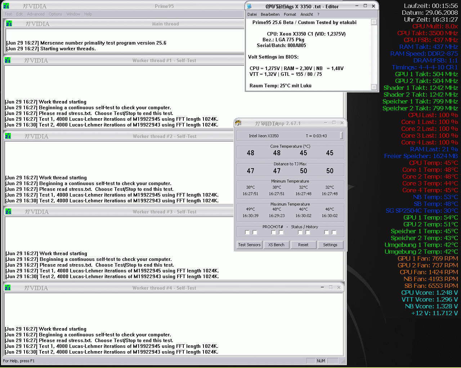
Task: Minimize the Real Temp window
Action: click(326, 123)
